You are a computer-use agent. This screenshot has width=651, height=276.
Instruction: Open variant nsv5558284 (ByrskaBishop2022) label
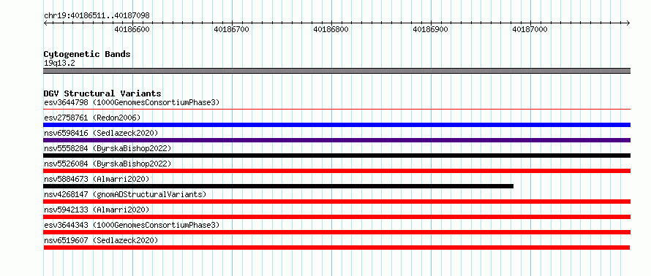tap(108, 148)
